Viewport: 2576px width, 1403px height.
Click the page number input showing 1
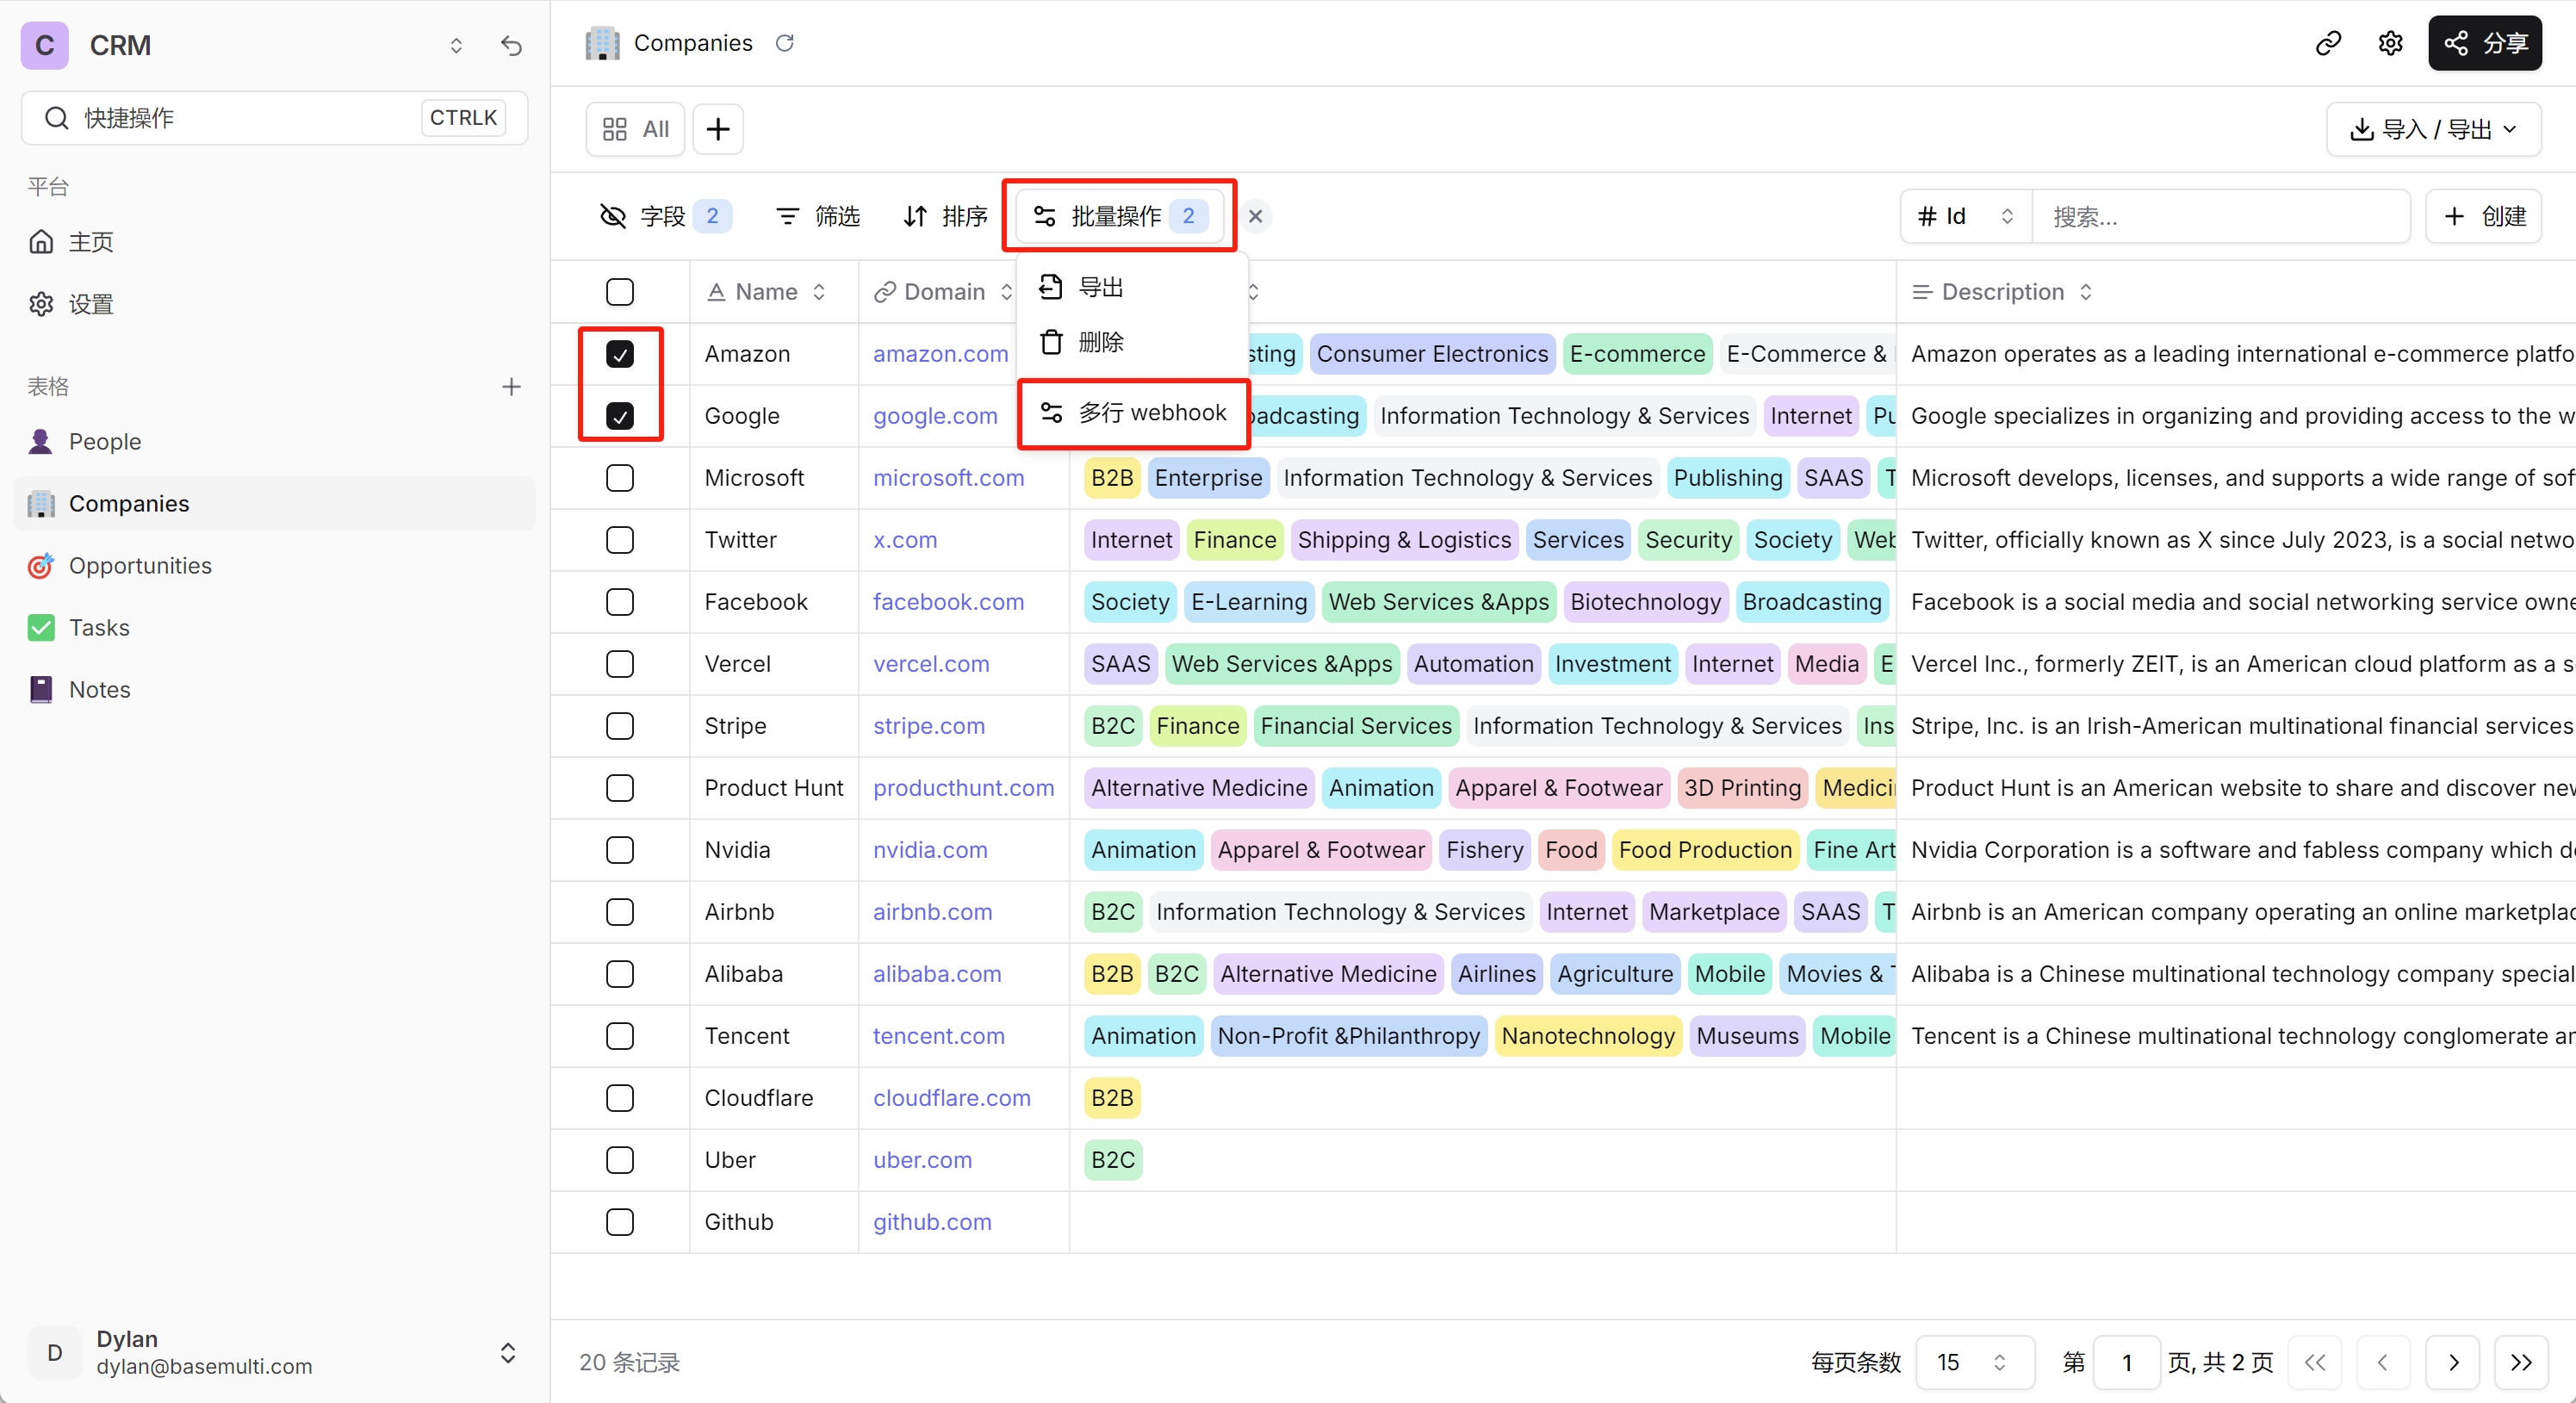(x=2127, y=1362)
